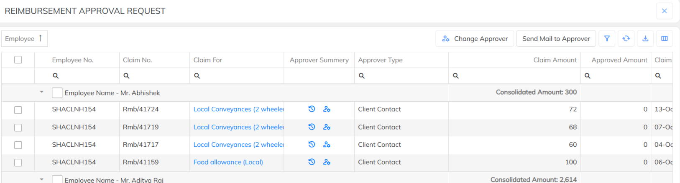The width and height of the screenshot is (680, 183).
Task: Open Food allowance (Local) claim link
Action: [228, 162]
